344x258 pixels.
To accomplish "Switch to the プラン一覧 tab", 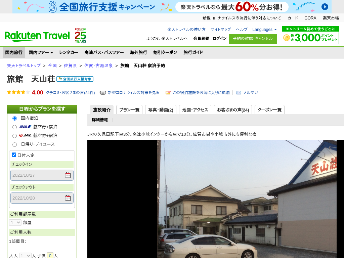I will tap(129, 110).
